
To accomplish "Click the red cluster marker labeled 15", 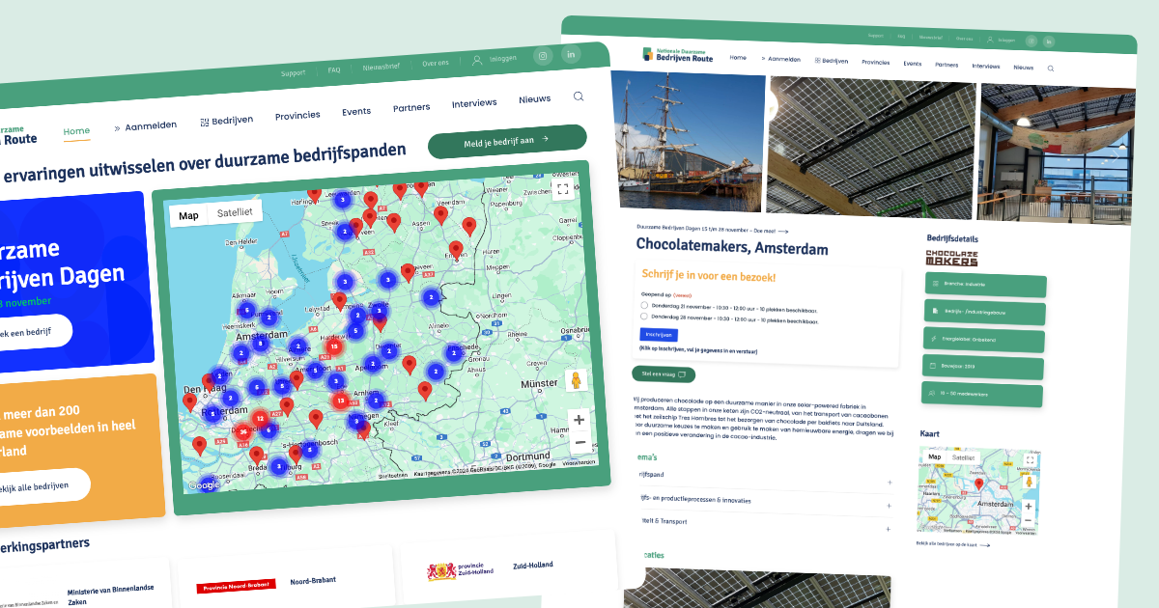I will click(334, 345).
